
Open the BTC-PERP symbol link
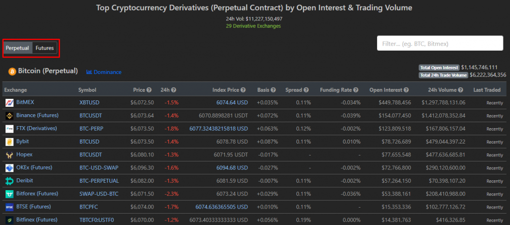(92, 128)
